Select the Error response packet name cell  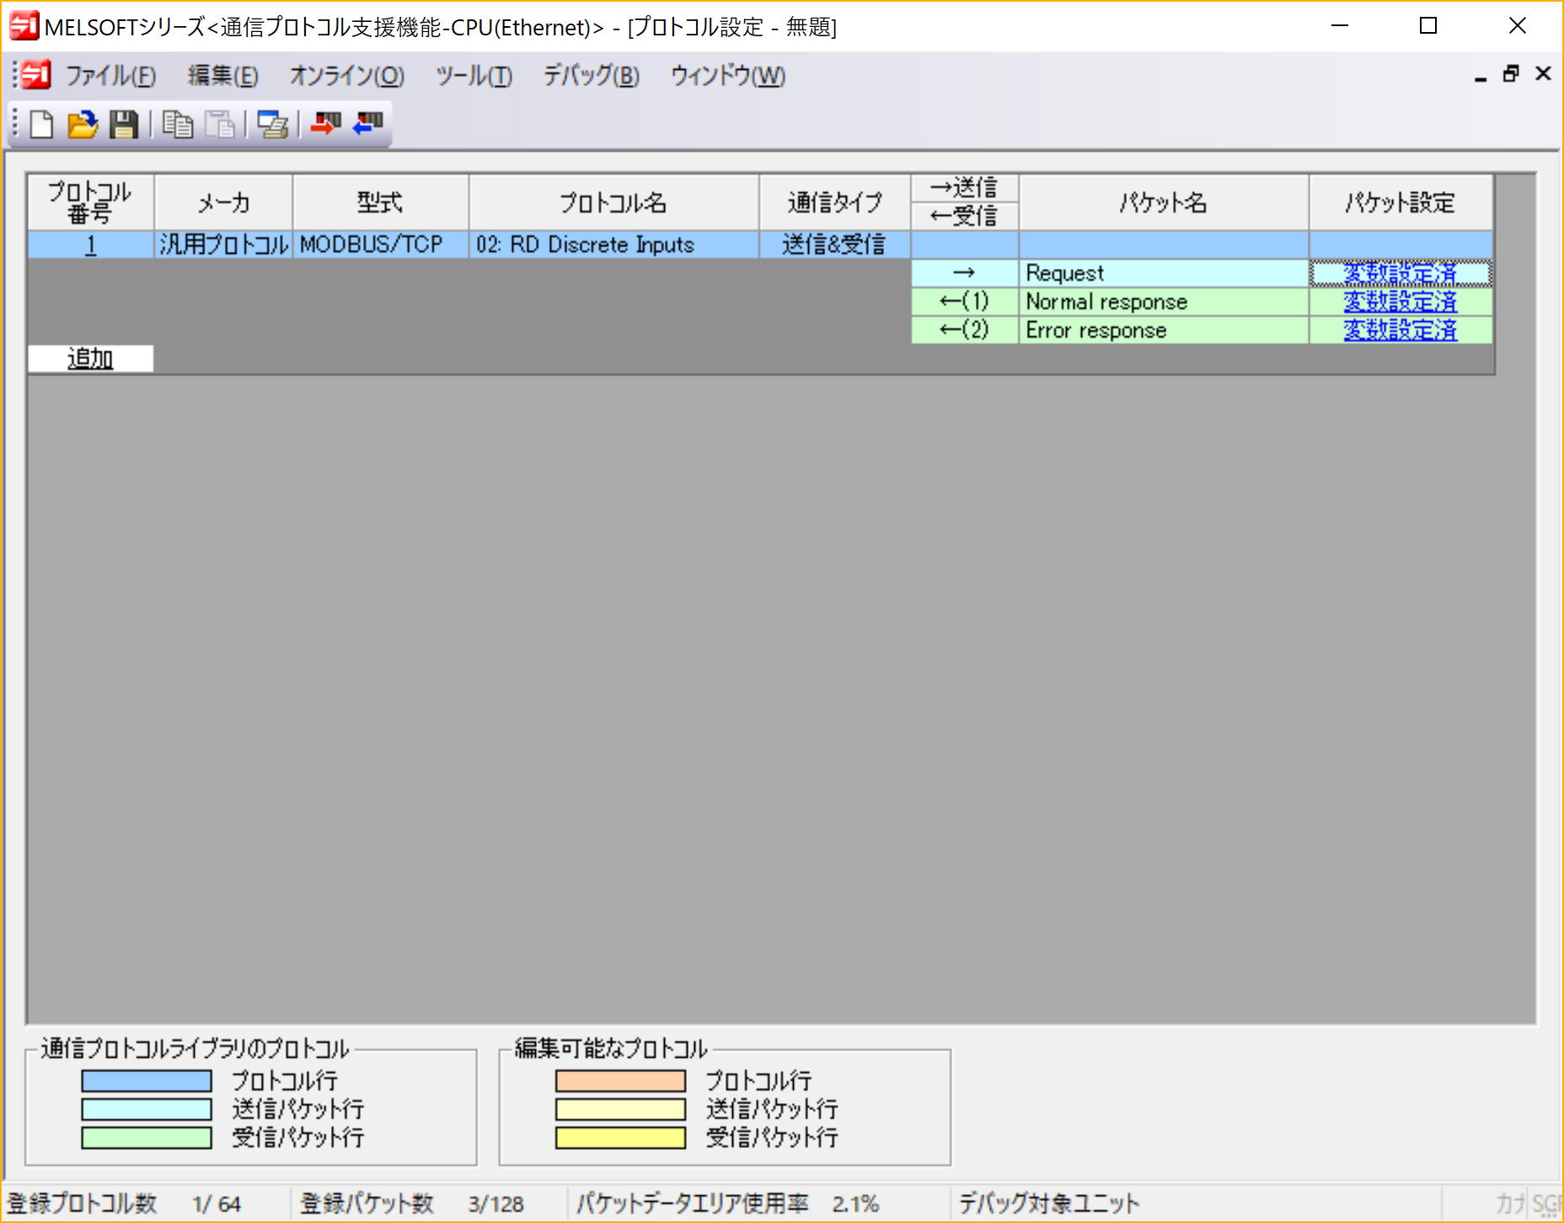click(1163, 330)
